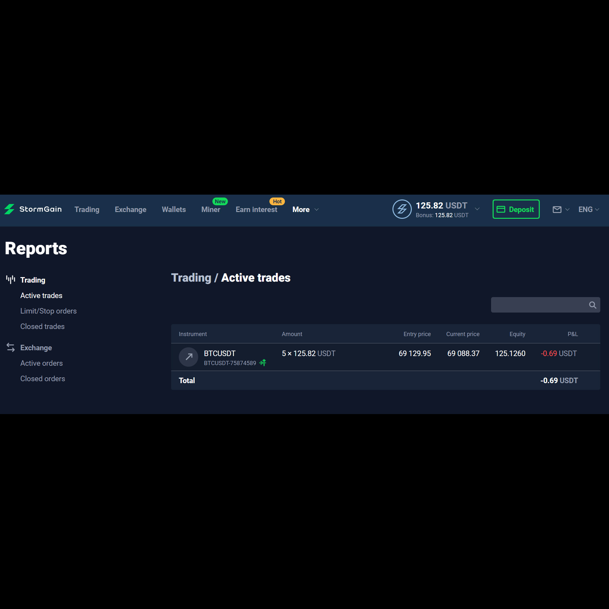Click the Trading candlestick sidebar icon

coord(11,279)
